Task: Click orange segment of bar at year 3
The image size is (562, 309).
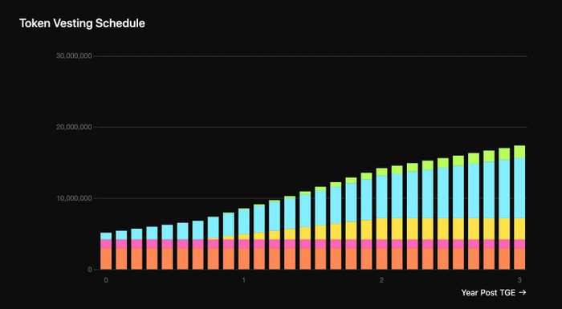Action: [519, 258]
